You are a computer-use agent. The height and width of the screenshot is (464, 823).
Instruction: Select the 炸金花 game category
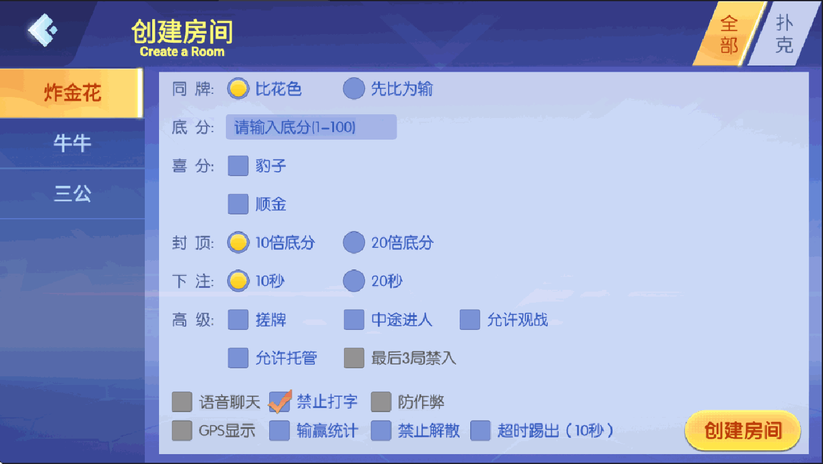pos(72,91)
